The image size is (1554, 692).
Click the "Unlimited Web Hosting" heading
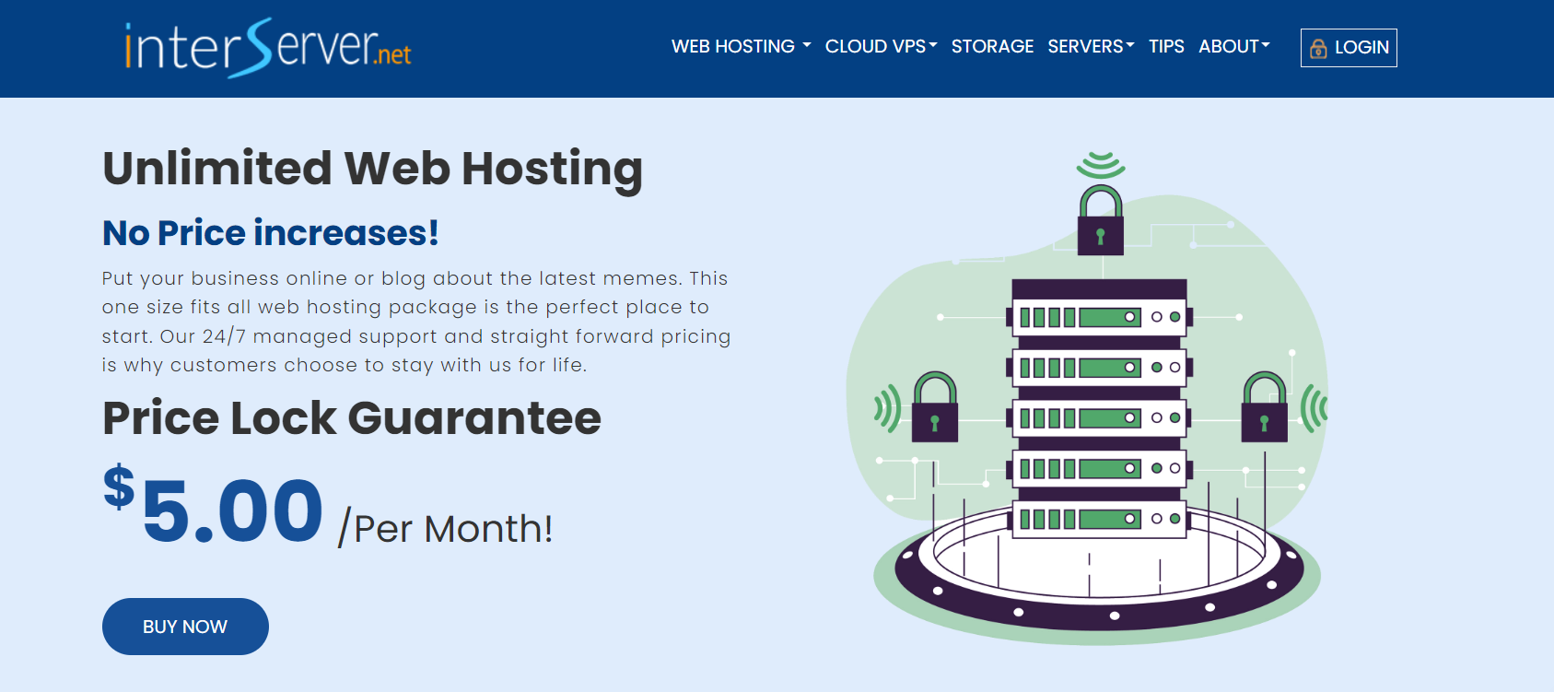click(373, 169)
